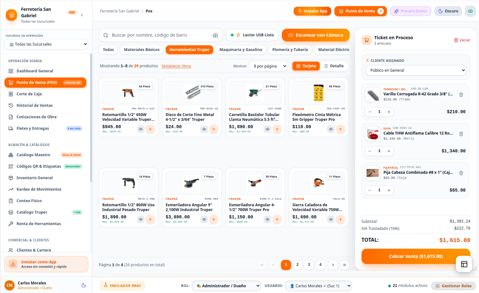This screenshot has width=479, height=293.
Task: Preview Carretilla Bastidor Tubular with eye icon
Action: tap(268, 129)
